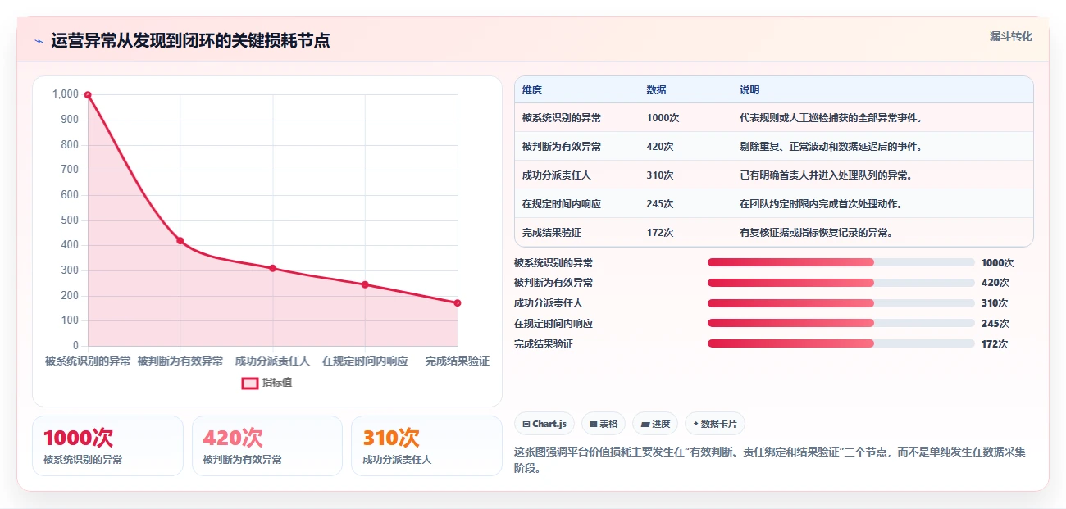The height and width of the screenshot is (509, 1066).
Task: Click description 代表规则或人工巡检捕获的全部异常事件
Action: pos(831,118)
